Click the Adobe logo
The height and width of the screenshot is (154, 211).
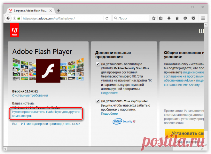click(x=14, y=30)
